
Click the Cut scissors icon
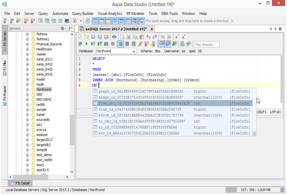click(x=129, y=37)
